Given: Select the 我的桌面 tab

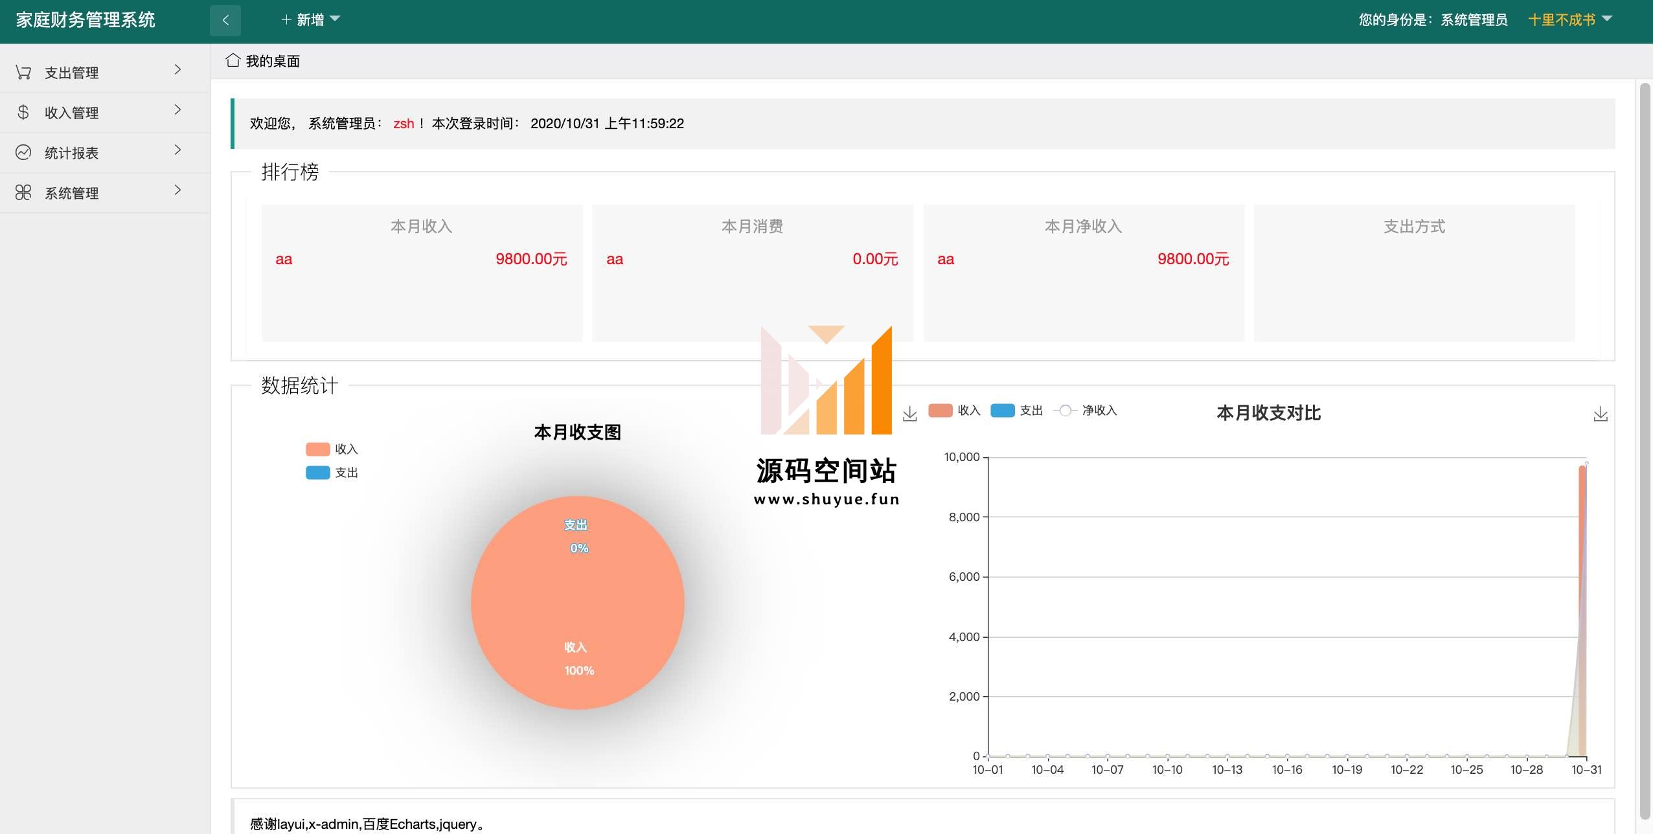Looking at the screenshot, I should [262, 61].
